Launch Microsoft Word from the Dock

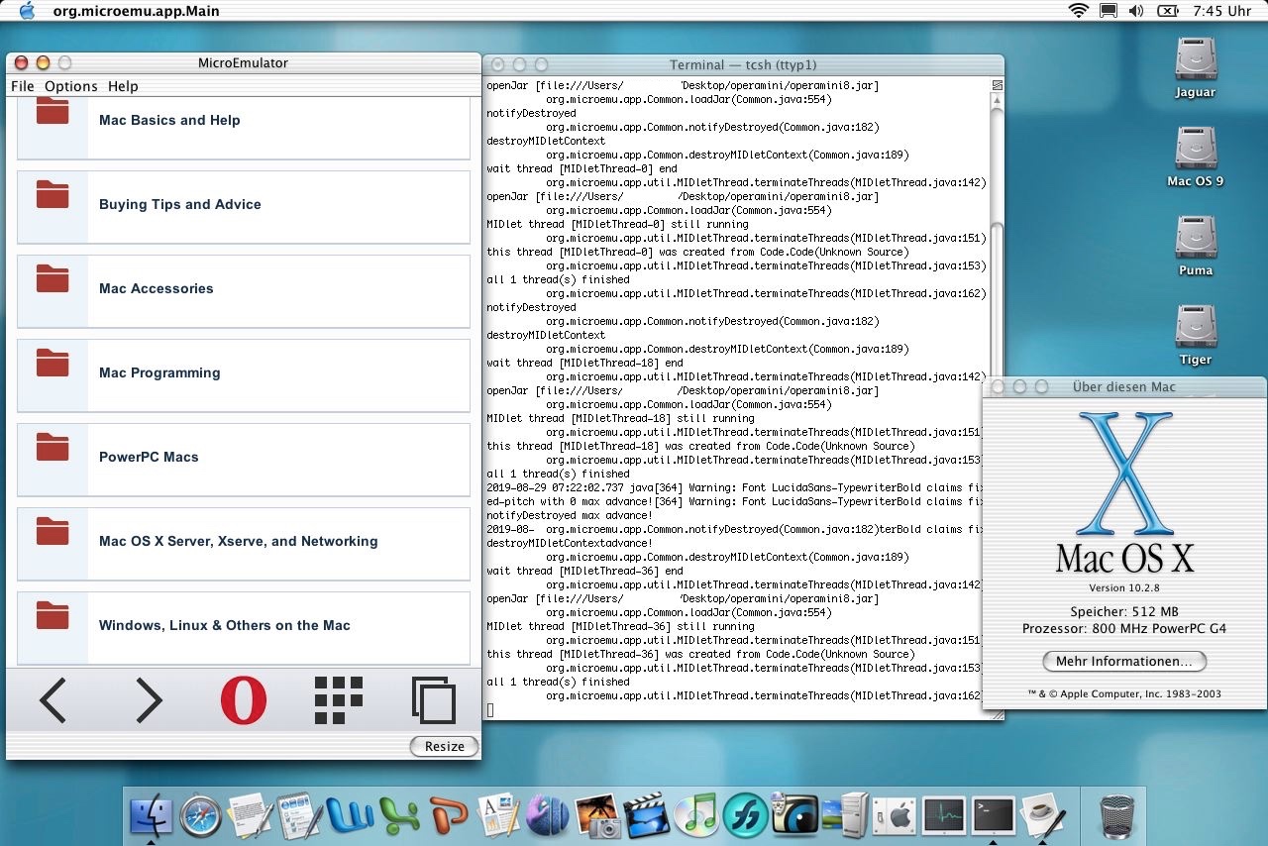coord(350,815)
